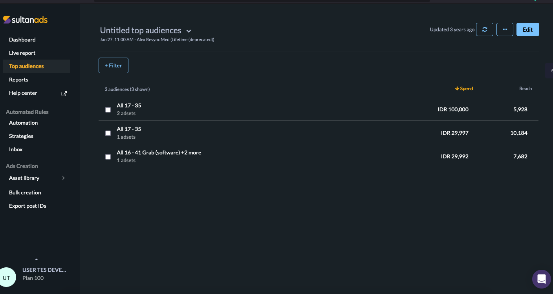The height and width of the screenshot is (294, 553).
Task: Open the three-dots more options button
Action: [x=505, y=30]
